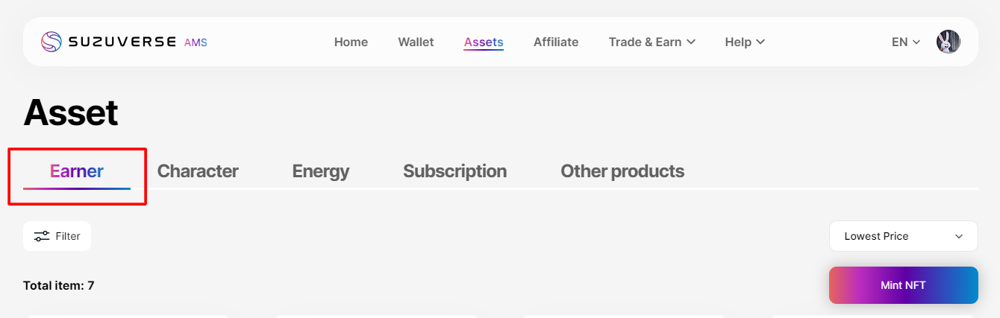Screen dimensions: 1000x318
Task: Expand the Help menu
Action: pyautogui.click(x=745, y=42)
